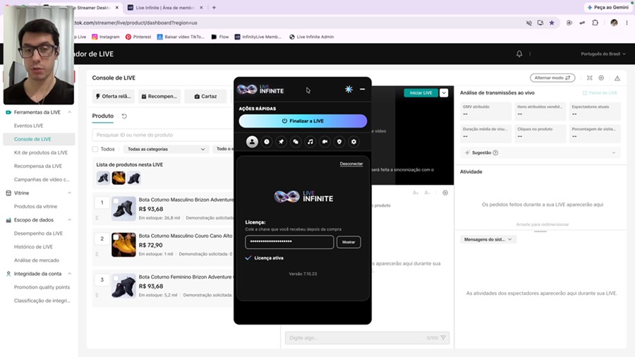Viewport: 635px width, 357px height.
Task: Bookmark the page with the star icon
Action: [x=552, y=23]
